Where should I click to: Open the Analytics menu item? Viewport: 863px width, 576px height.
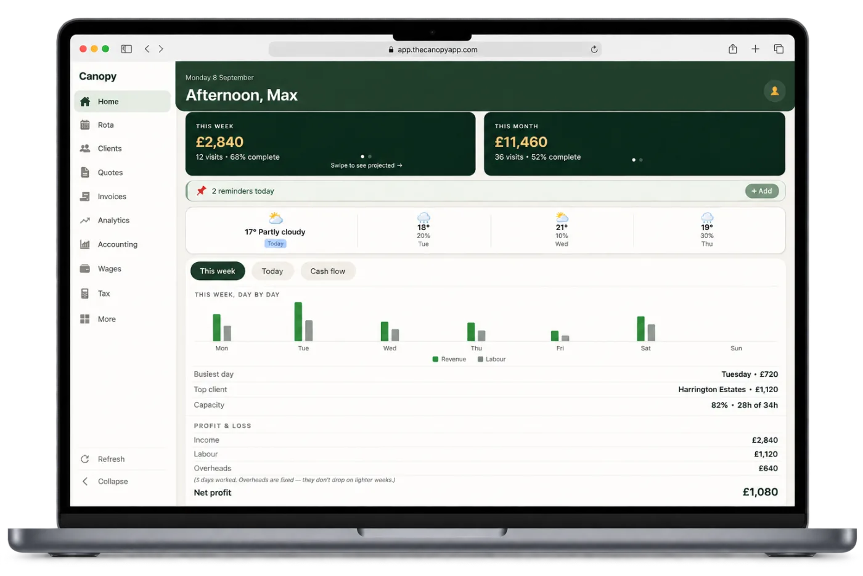[122, 220]
